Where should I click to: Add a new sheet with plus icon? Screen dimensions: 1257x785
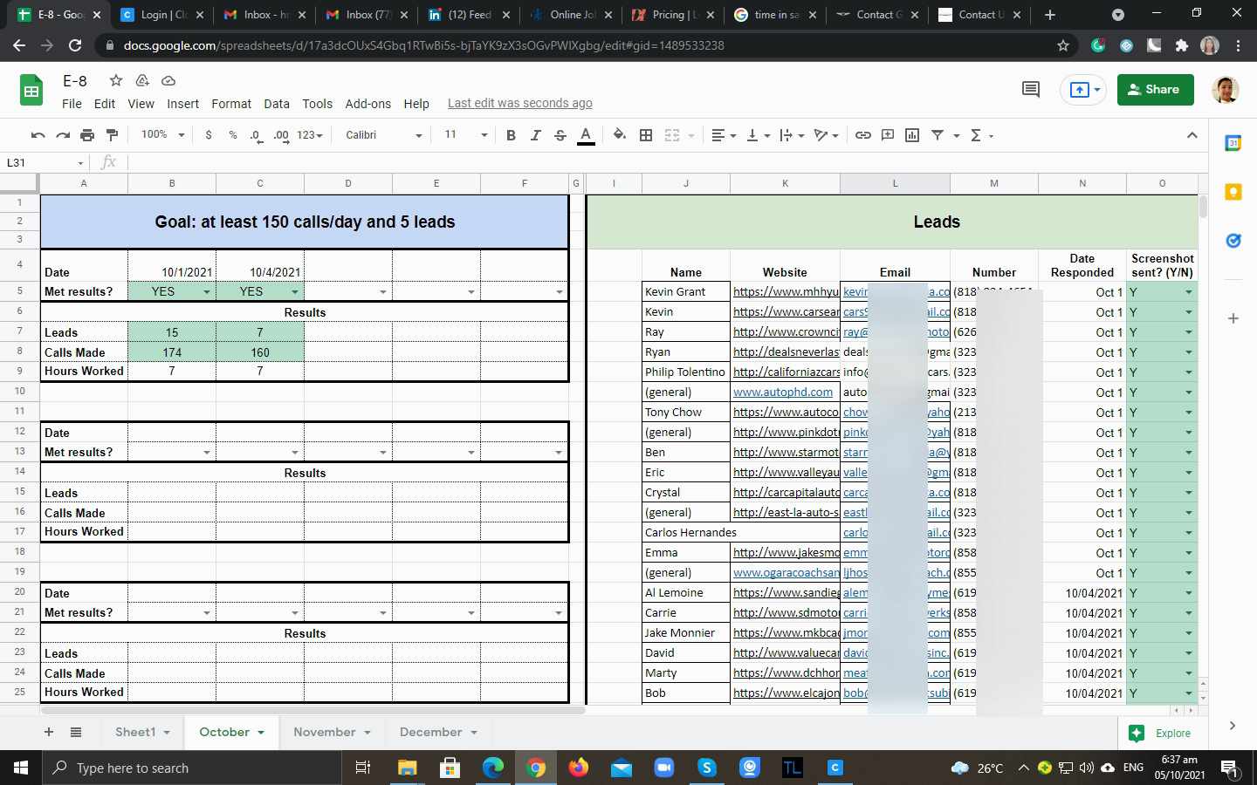[49, 733]
